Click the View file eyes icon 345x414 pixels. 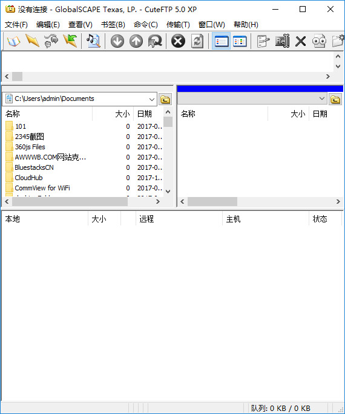pyautogui.click(x=320, y=41)
